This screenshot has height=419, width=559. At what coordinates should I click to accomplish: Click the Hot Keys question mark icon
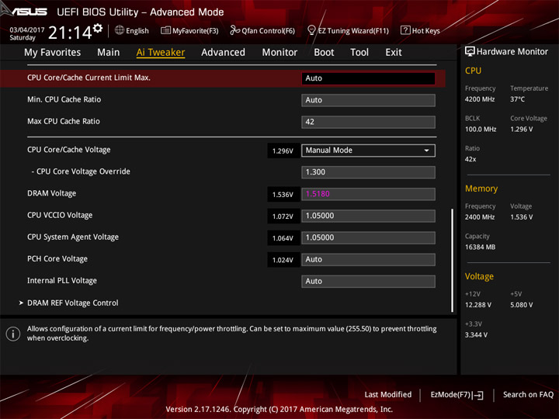[405, 30]
